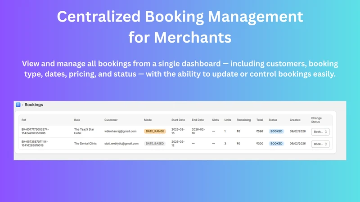360x202 pixels.
Task: Click the Rule column header
Action: [77, 120]
